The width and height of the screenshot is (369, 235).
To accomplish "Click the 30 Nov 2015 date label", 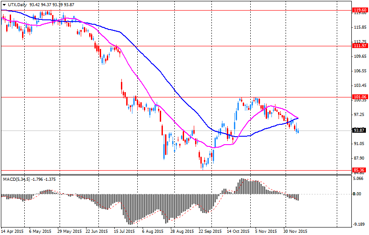I will pyautogui.click(x=295, y=231).
